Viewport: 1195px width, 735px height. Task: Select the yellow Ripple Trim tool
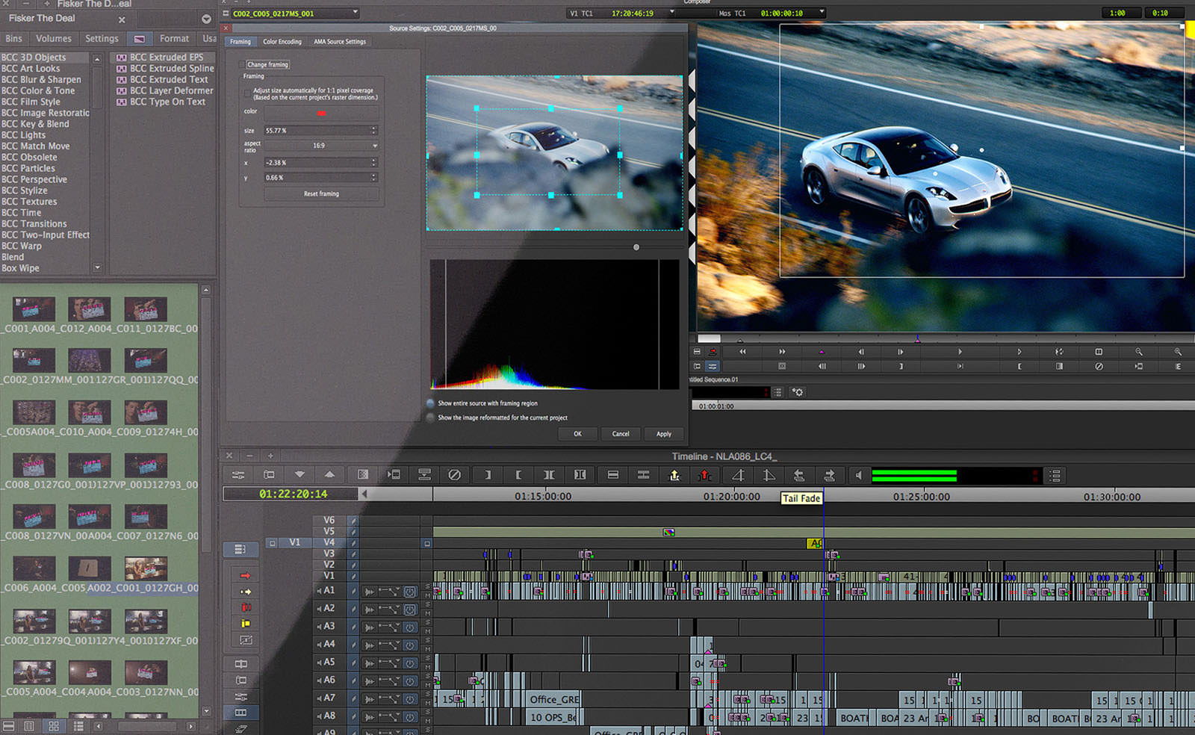click(x=246, y=623)
